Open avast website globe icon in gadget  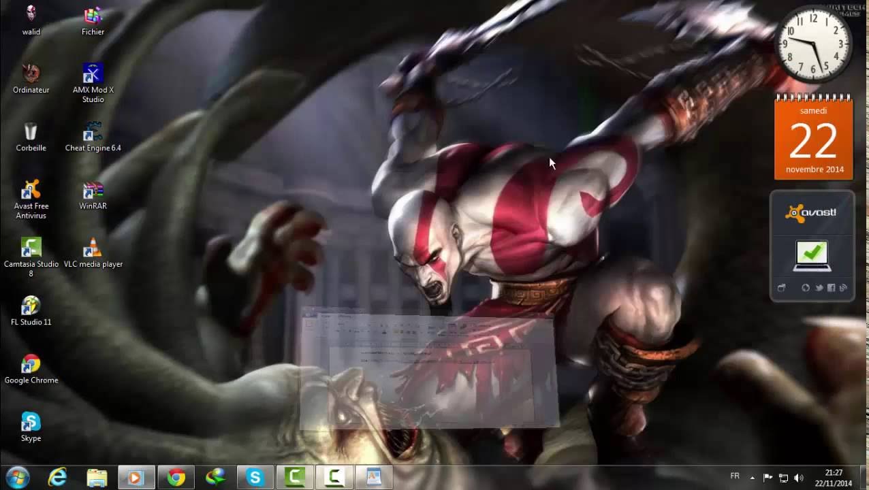[x=806, y=288]
